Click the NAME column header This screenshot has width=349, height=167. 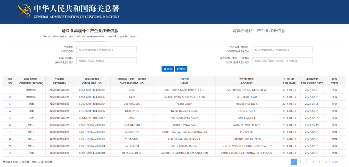[184, 81]
